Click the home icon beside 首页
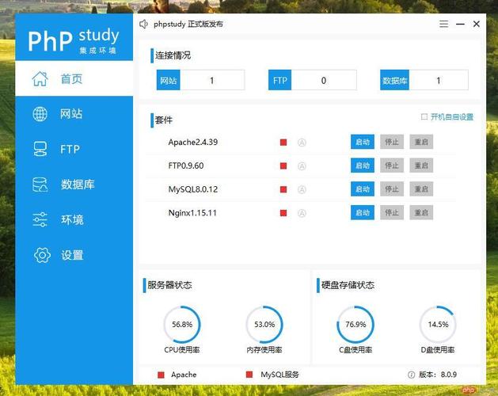 pyautogui.click(x=40, y=78)
